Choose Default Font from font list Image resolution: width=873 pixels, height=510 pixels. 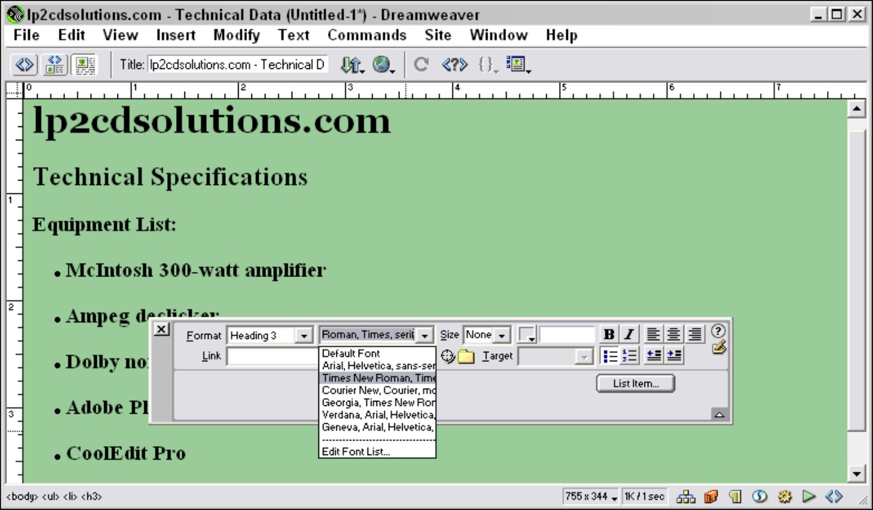(377, 354)
